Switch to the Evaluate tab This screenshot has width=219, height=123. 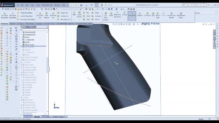point(39,24)
